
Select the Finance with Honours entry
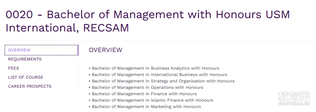pos(144,94)
